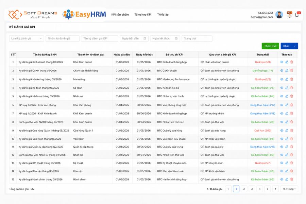
Task: Click the Quá hạn (2/10) status
Action: tap(263, 131)
